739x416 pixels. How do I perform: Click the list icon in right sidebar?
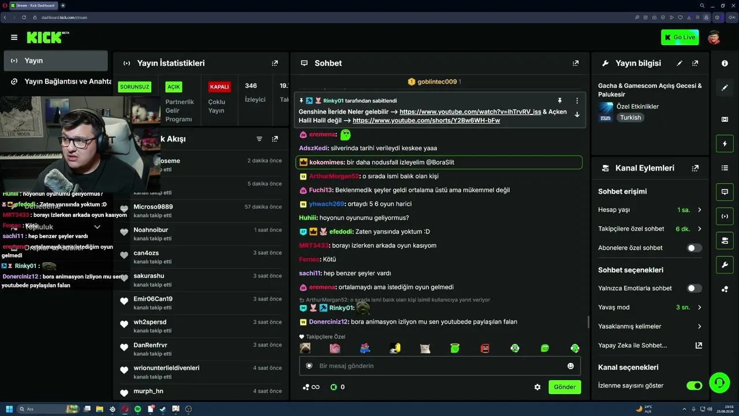725,168
